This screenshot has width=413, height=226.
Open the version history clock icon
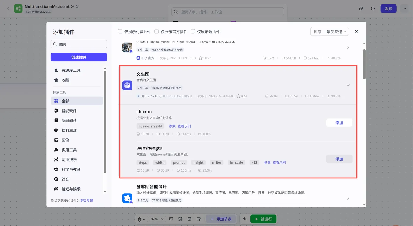373,9
